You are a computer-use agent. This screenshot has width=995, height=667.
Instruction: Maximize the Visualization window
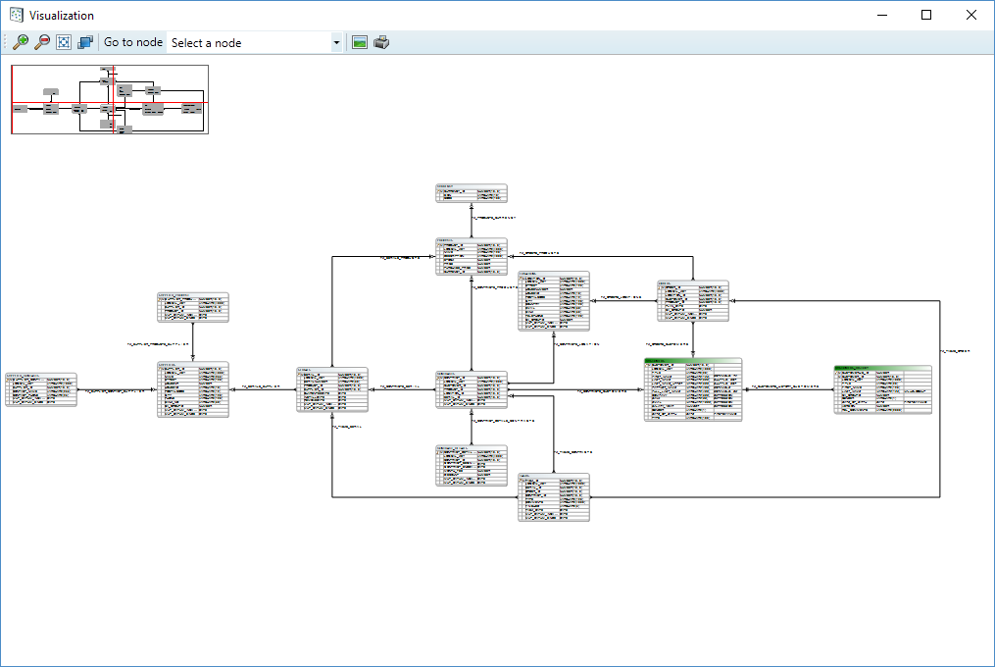pyautogui.click(x=926, y=15)
